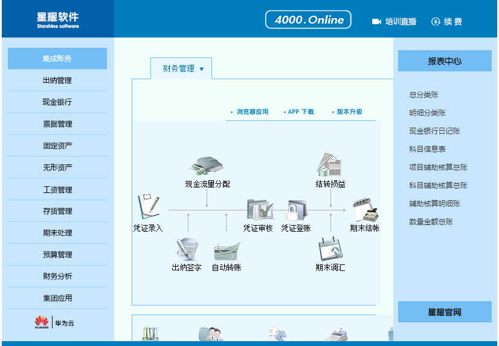Open the 现金银行日记账 report
Viewport: 499px width, 346px height.
pos(434,131)
